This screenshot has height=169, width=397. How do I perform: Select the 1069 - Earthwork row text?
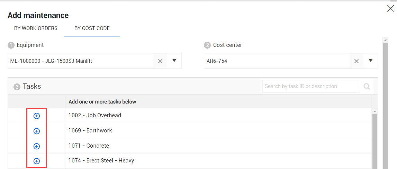90,131
